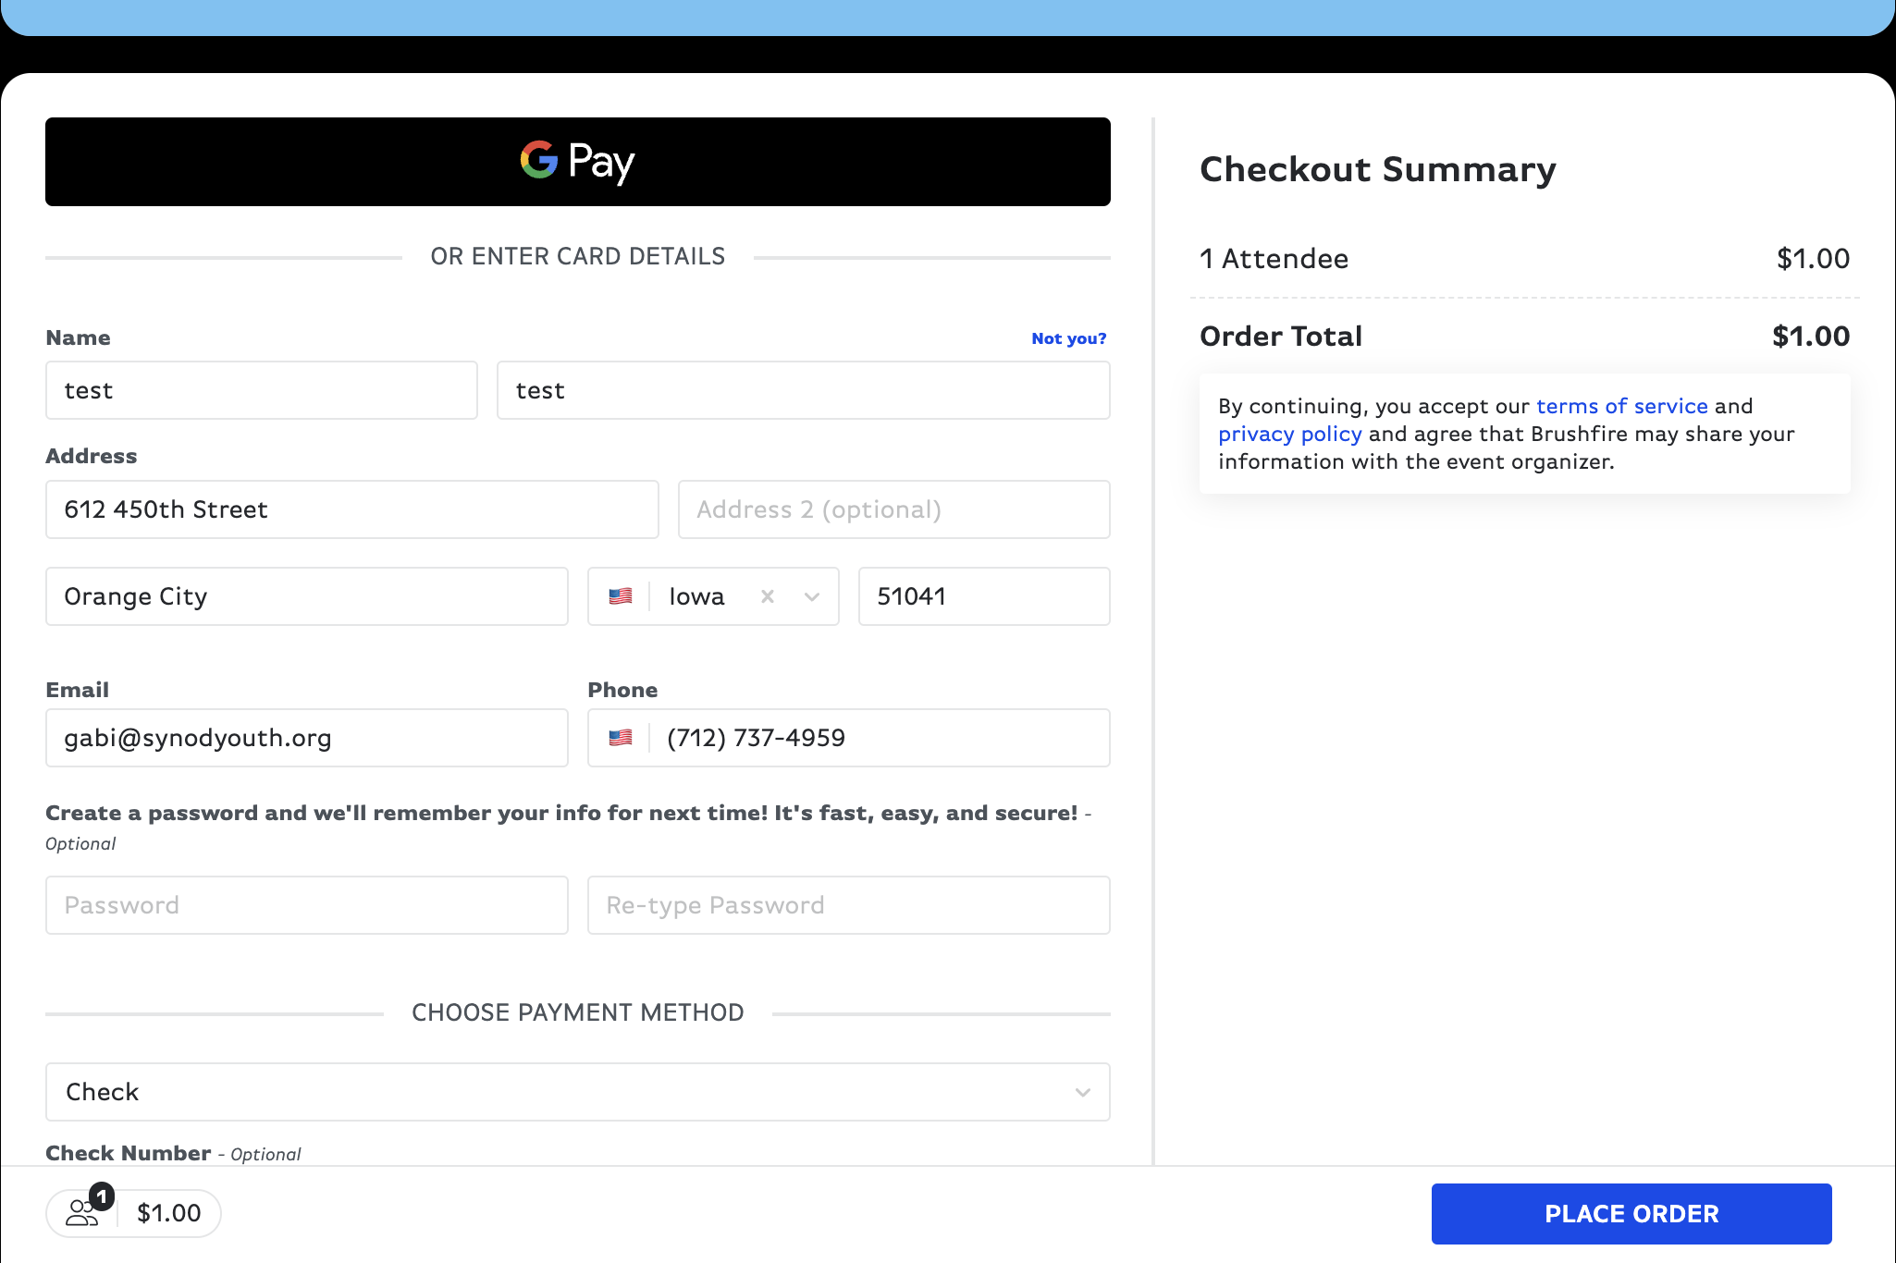The width and height of the screenshot is (1896, 1263).
Task: Click the Orange City city field
Action: click(x=307, y=596)
